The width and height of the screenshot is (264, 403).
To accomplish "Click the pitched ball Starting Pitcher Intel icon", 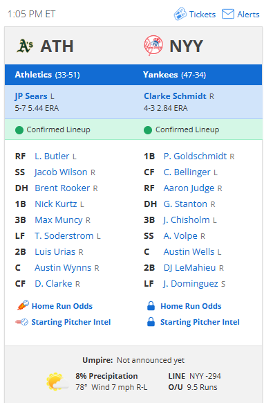I will [x=22, y=322].
